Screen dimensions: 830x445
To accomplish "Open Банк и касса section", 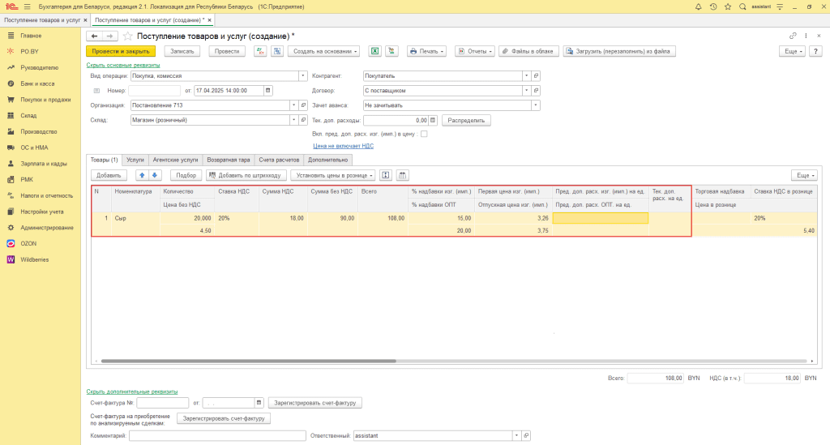I will [x=37, y=83].
